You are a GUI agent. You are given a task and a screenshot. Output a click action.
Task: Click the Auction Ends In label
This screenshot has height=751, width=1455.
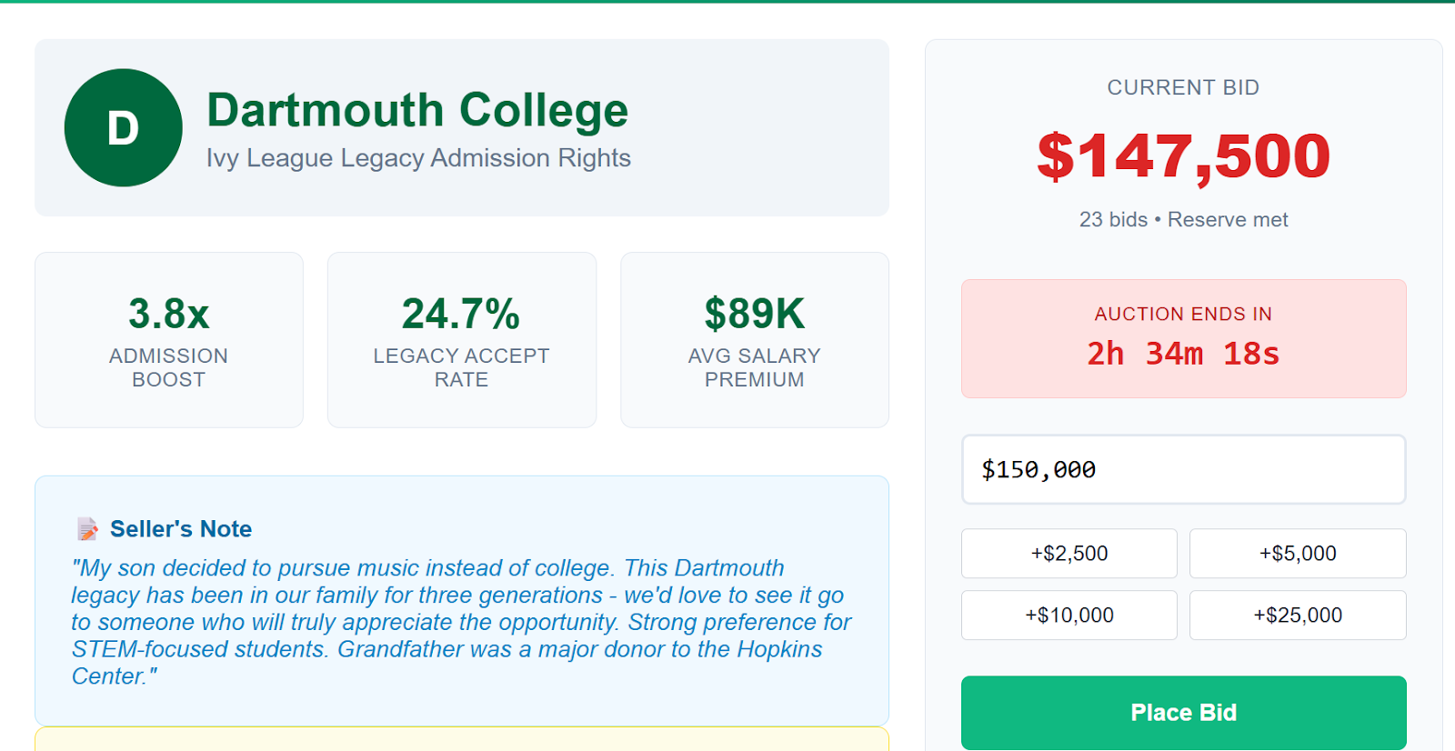(x=1183, y=314)
